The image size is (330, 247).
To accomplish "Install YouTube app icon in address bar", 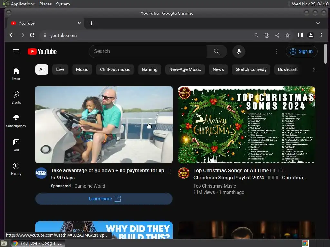I will pos(267,35).
